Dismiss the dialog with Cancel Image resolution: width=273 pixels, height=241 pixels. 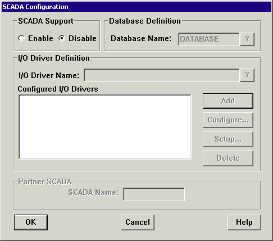(x=138, y=222)
